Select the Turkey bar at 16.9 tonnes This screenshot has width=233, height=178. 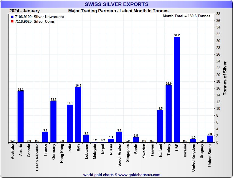pyautogui.click(x=169, y=114)
